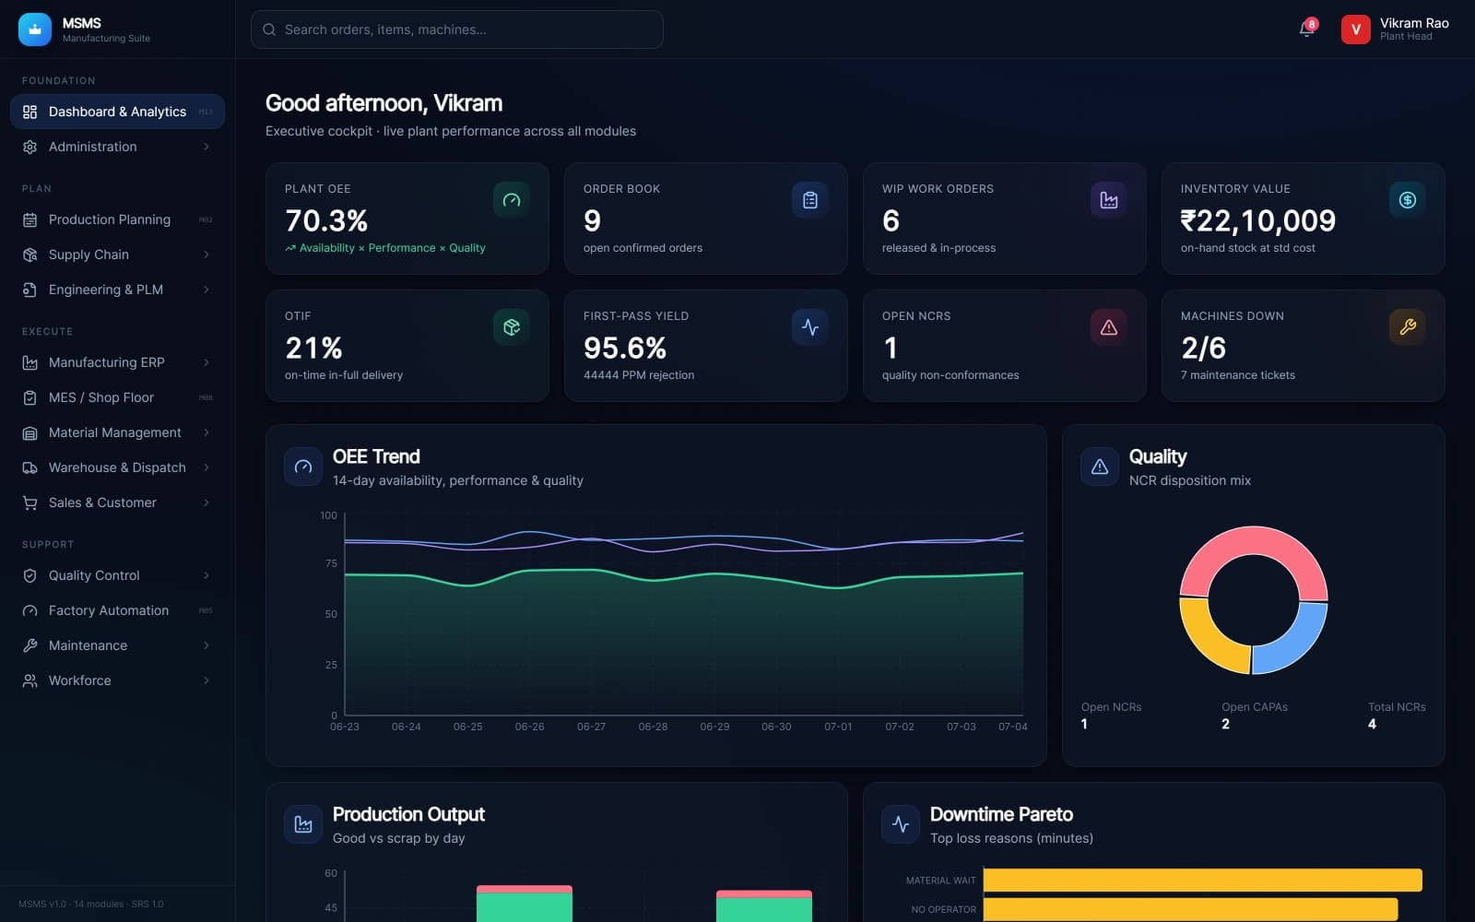Expand the Workforce chevron
Screen dimensions: 1475x922
pyautogui.click(x=206, y=680)
